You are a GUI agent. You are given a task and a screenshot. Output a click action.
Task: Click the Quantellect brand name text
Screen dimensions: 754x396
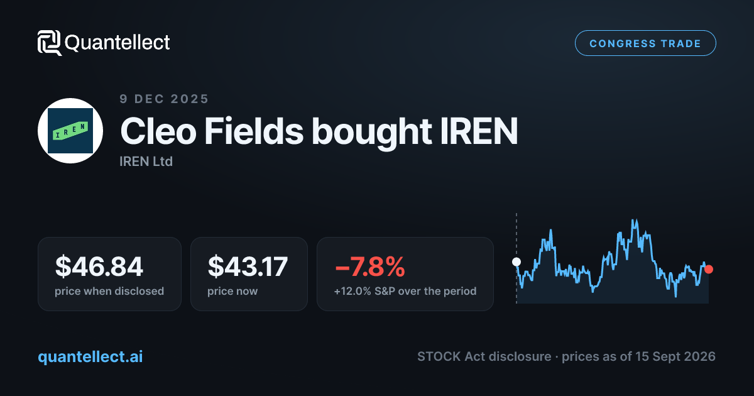[117, 43]
